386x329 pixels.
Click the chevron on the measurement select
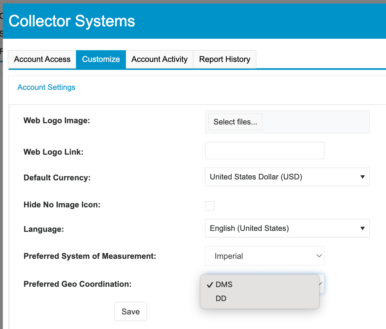tap(319, 256)
